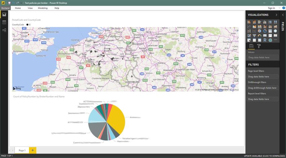Choose the Funnel visualization

pos(254,36)
